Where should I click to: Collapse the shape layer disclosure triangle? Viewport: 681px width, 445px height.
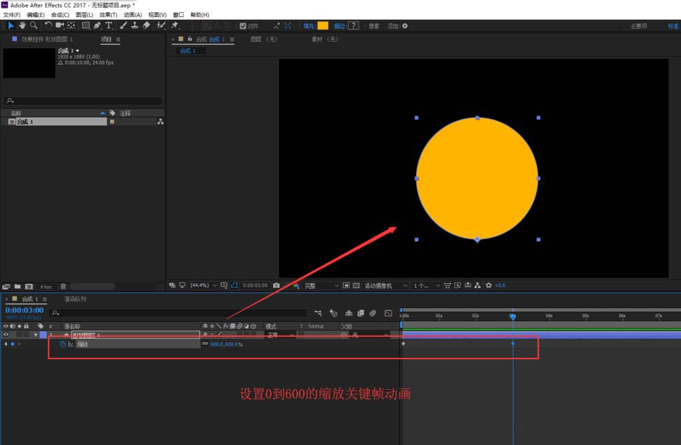click(x=36, y=335)
